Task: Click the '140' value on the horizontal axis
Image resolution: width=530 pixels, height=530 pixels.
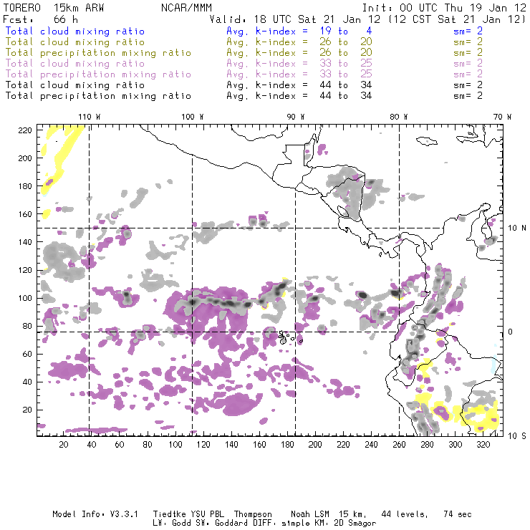Action: click(231, 445)
